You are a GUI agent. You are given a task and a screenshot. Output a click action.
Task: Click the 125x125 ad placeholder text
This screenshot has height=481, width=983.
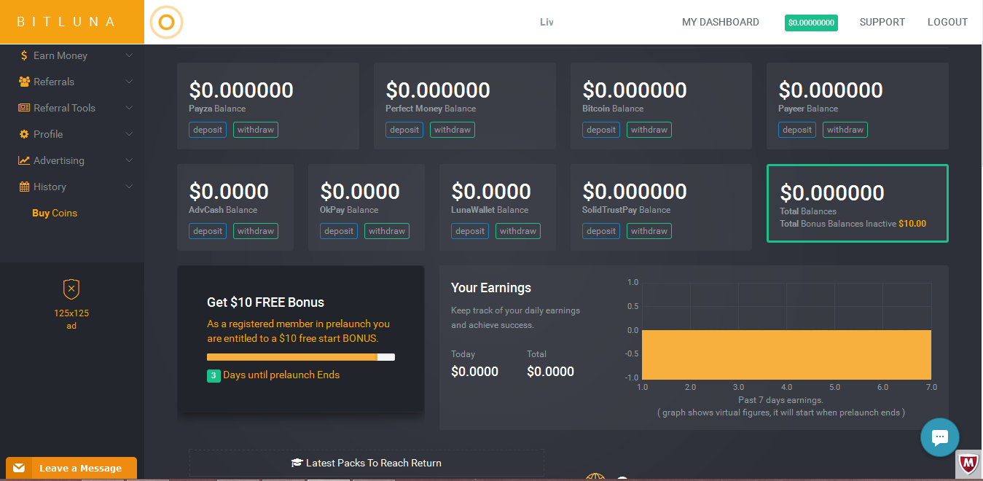pos(71,319)
